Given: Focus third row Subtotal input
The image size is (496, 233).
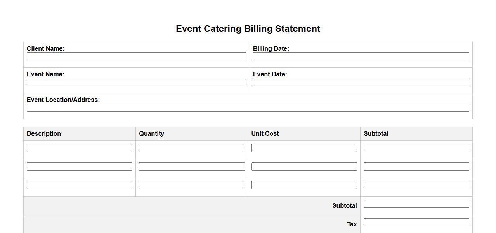Looking at the screenshot, I should 416,185.
